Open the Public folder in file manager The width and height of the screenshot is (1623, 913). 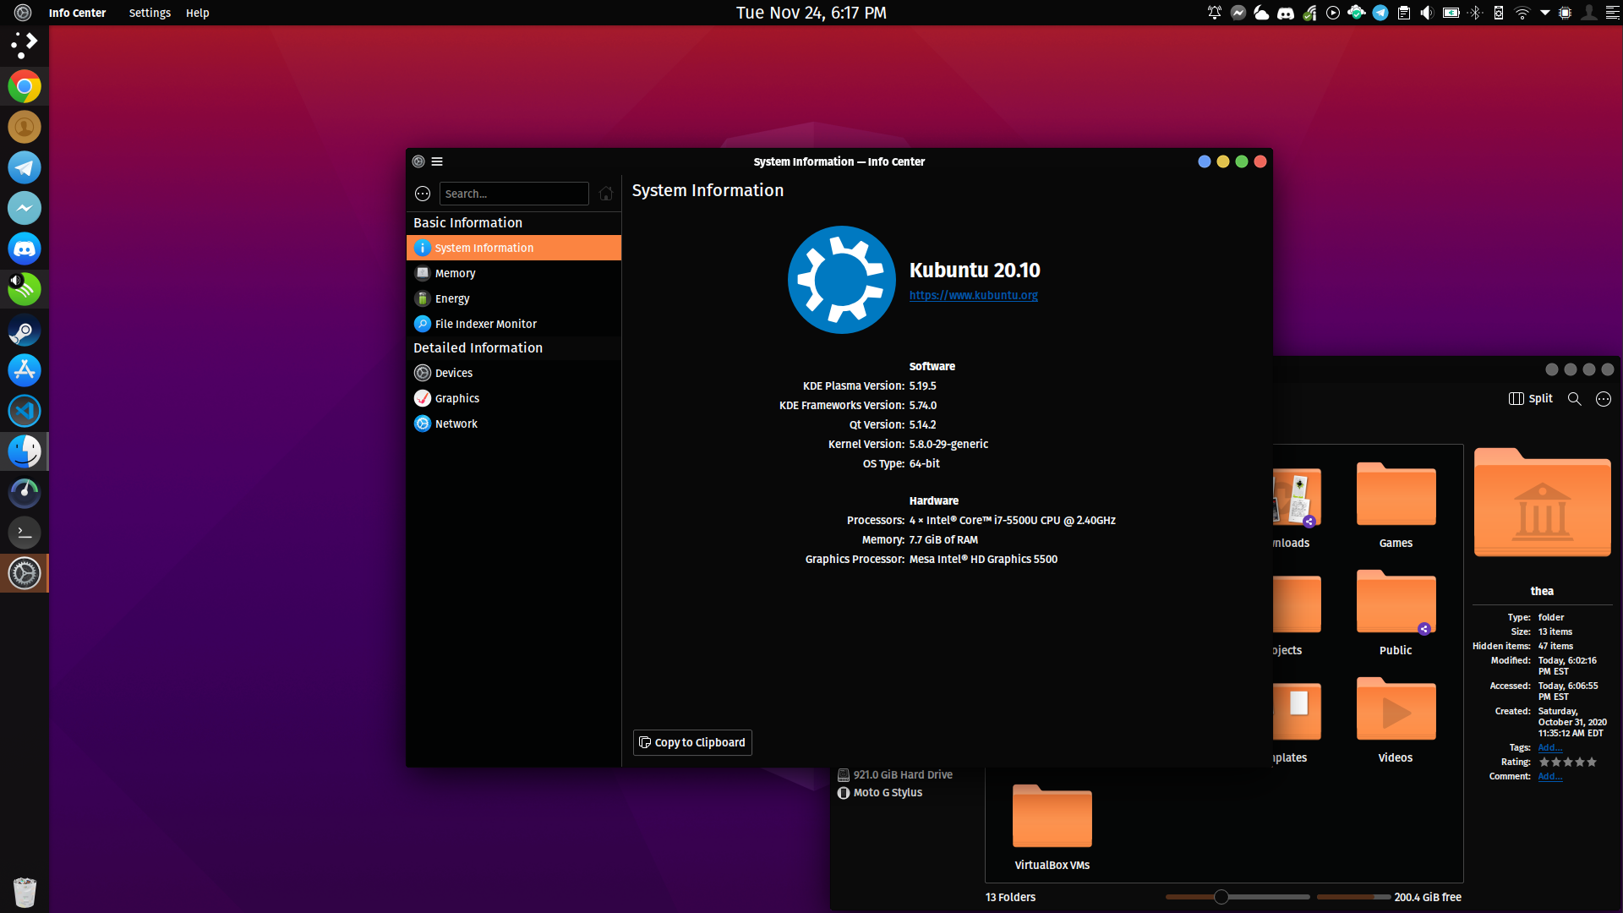[1396, 612]
